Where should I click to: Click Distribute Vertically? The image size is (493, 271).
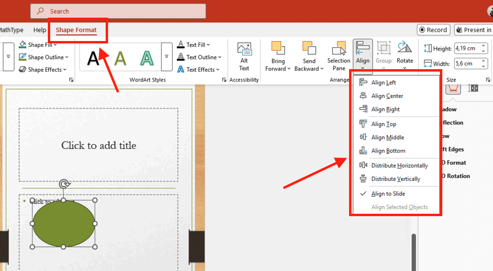coord(395,179)
